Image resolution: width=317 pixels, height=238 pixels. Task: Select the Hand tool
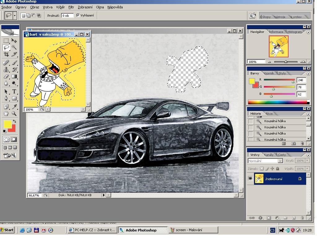(x=6, y=113)
